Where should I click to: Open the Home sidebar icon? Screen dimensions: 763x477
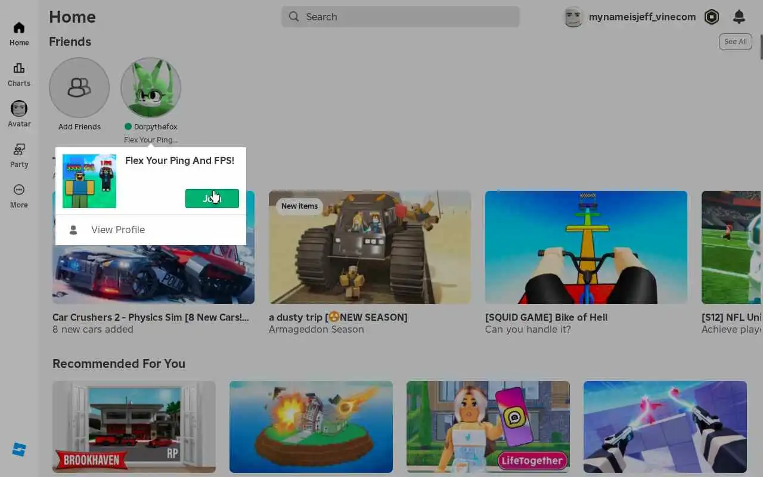[x=19, y=28]
